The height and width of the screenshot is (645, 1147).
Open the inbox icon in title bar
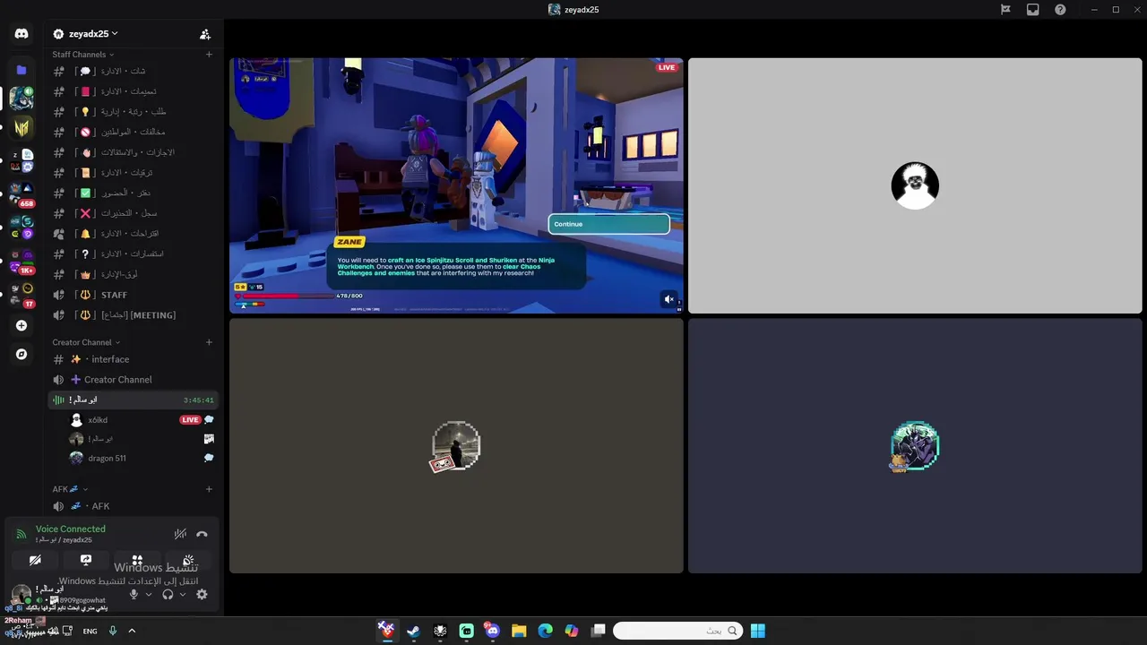tap(1033, 10)
